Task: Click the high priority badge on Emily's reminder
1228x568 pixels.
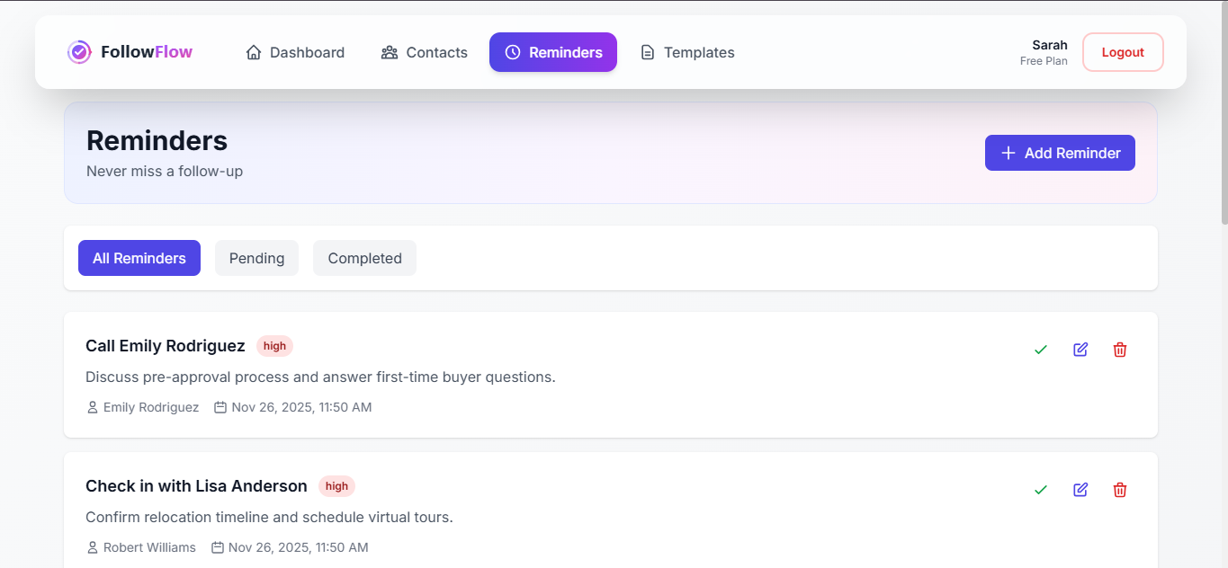Action: click(x=274, y=345)
